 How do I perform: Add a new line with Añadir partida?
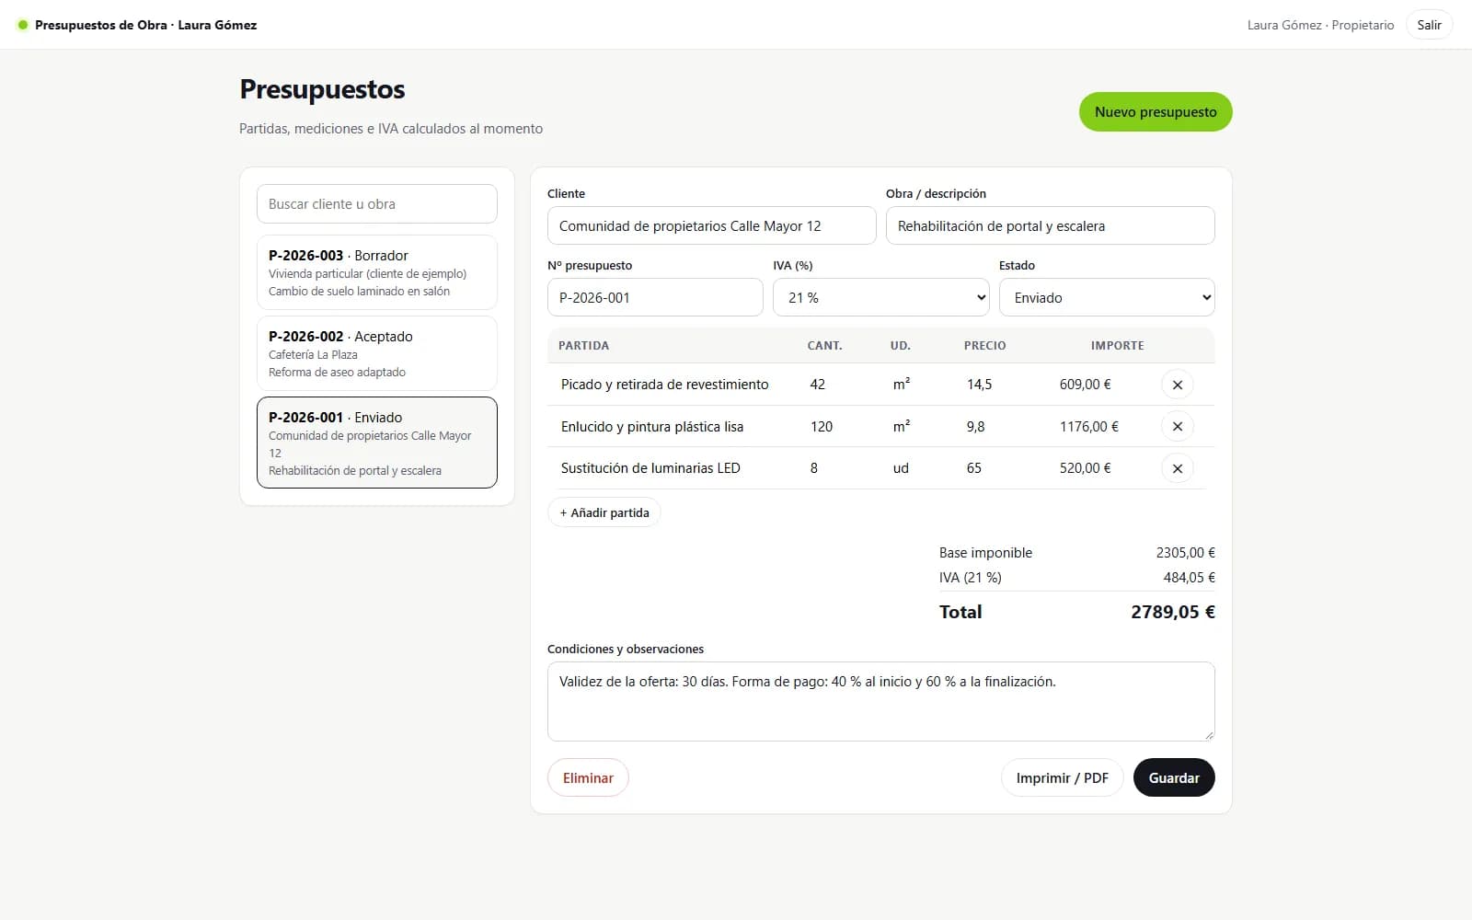pos(604,512)
